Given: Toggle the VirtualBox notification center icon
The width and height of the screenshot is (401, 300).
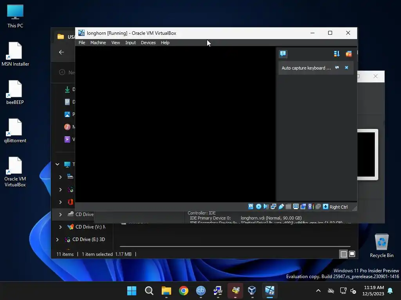Looking at the screenshot, I should pos(283,54).
